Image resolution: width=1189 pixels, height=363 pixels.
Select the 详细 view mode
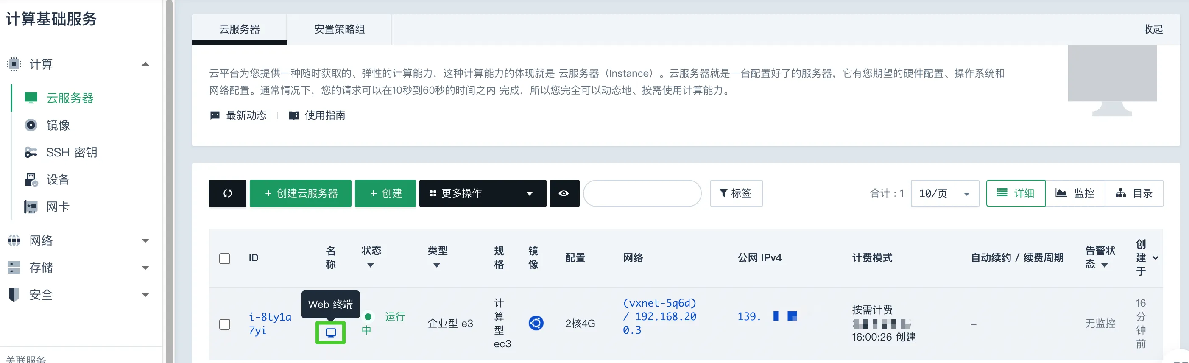tap(1016, 193)
